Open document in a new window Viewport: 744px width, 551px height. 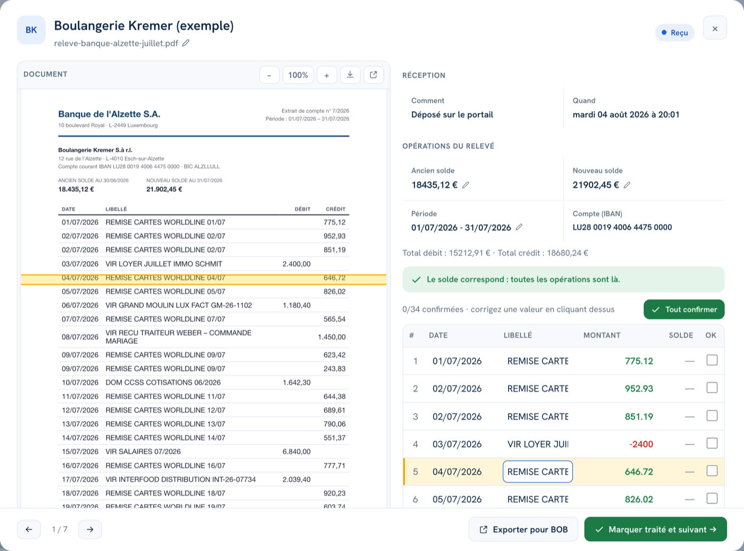point(374,75)
